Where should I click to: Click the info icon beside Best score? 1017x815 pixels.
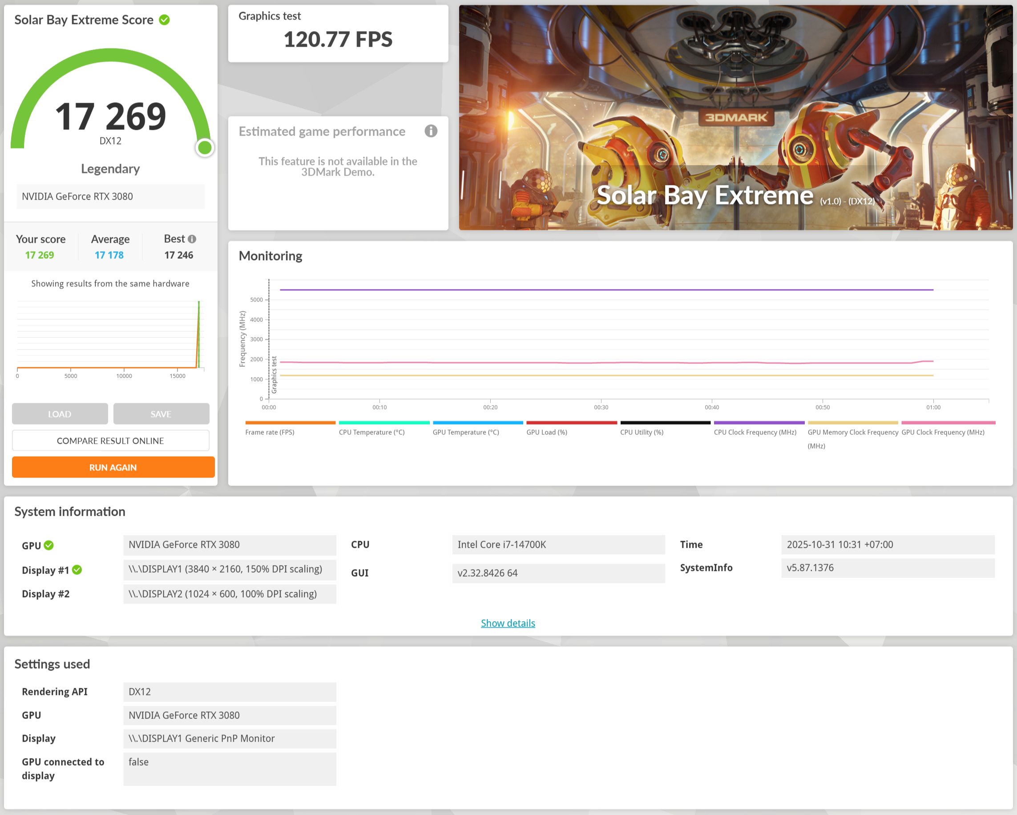coord(192,239)
